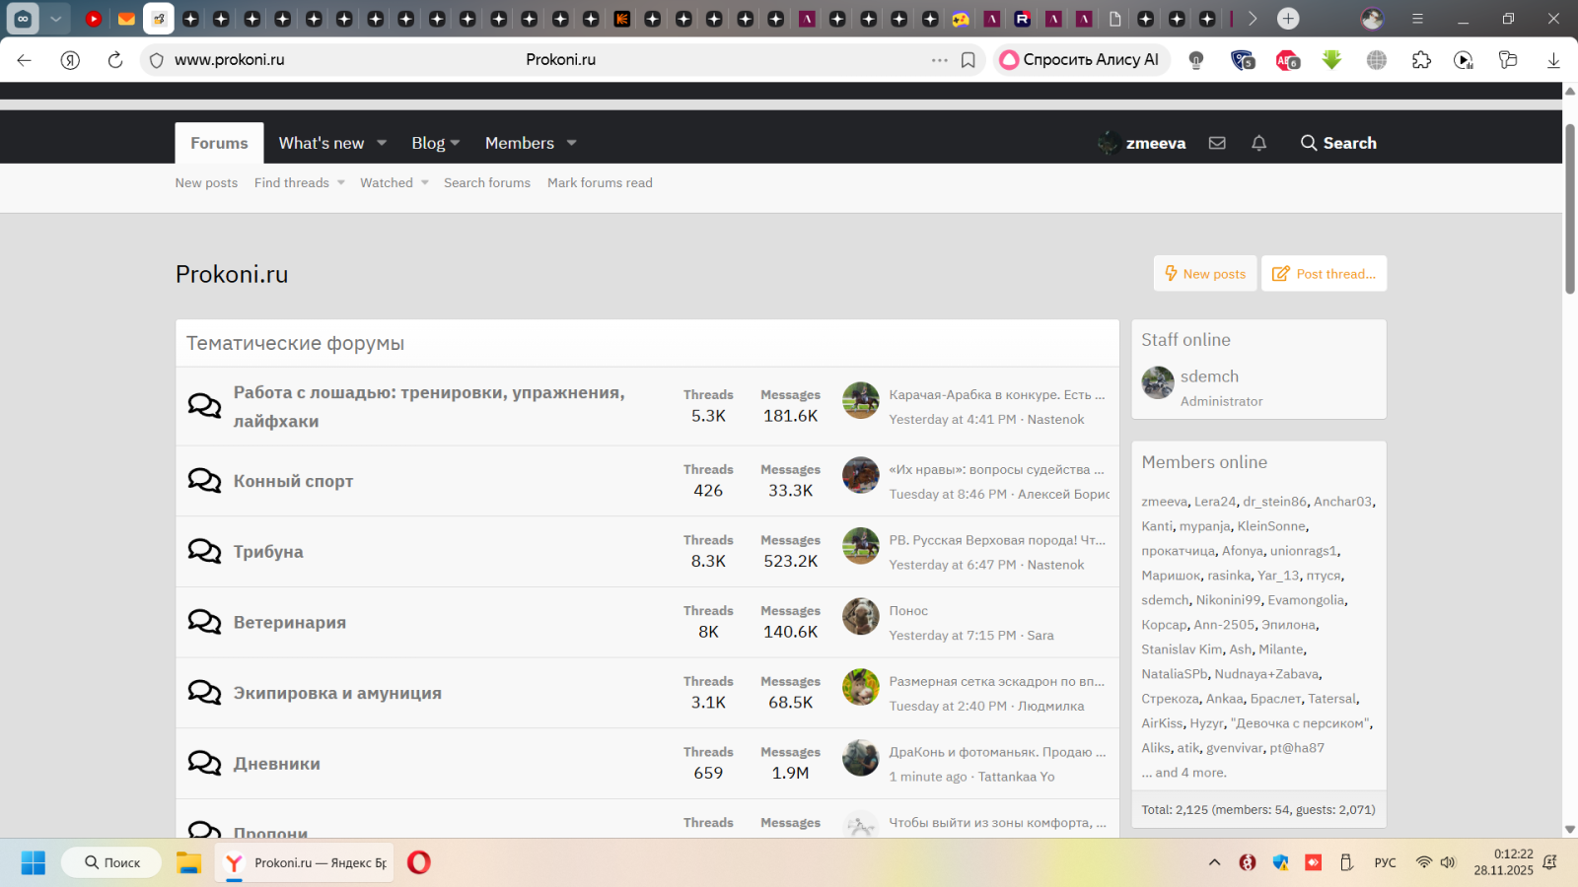The image size is (1578, 887).
Task: Open browser downloads arrow icon
Action: pyautogui.click(x=1553, y=60)
